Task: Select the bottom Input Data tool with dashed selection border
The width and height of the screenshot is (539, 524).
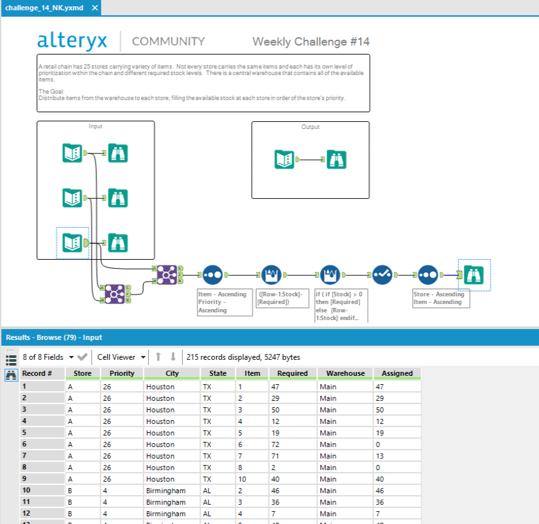Action: [72, 243]
